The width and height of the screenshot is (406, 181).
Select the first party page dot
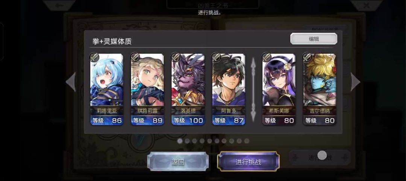click(x=180, y=141)
